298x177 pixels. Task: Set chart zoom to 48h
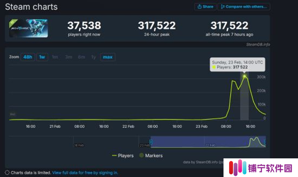(28, 57)
